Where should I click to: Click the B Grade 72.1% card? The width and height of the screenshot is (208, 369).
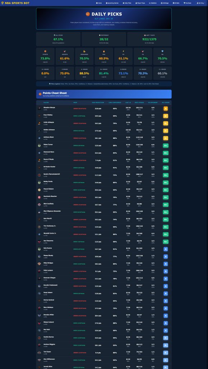(123, 73)
